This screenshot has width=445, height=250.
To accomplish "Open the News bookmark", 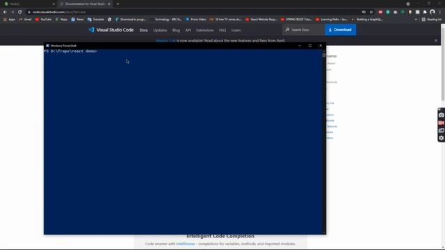I will point(77,19).
